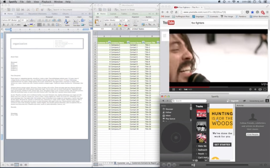Apply comma style in Excel's Number group

tap(154, 24)
